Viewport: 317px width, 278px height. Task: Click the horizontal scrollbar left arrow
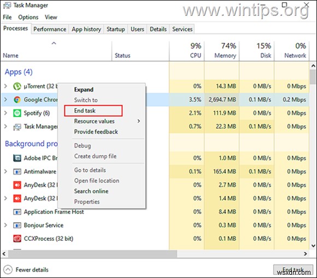[4, 253]
